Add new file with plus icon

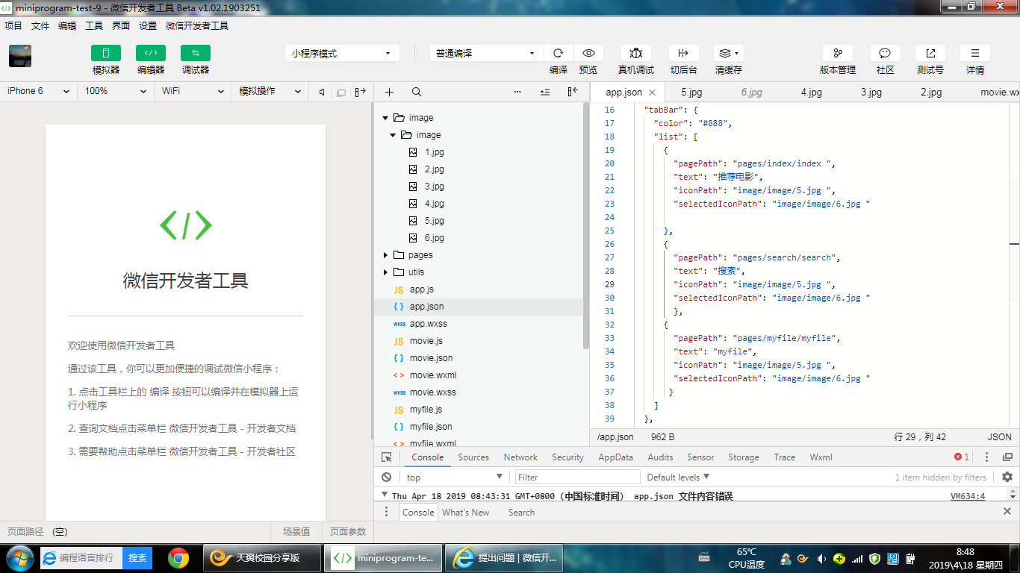coord(389,92)
